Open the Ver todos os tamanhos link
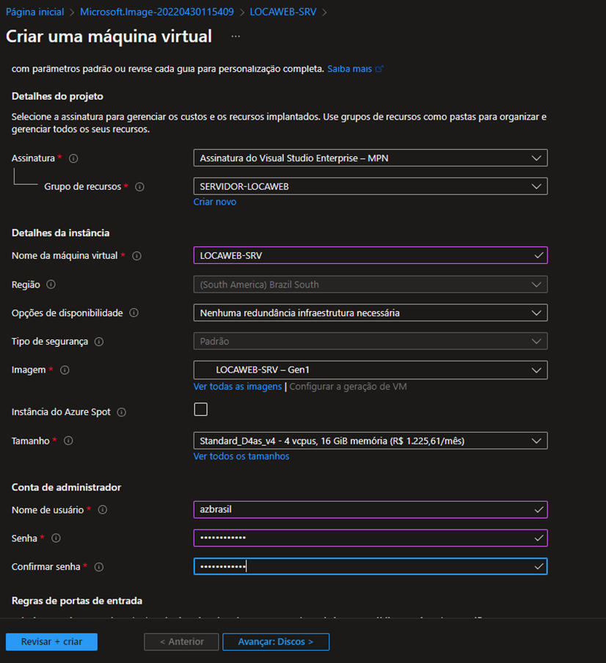Screen dimensions: 606x663 tap(241, 456)
